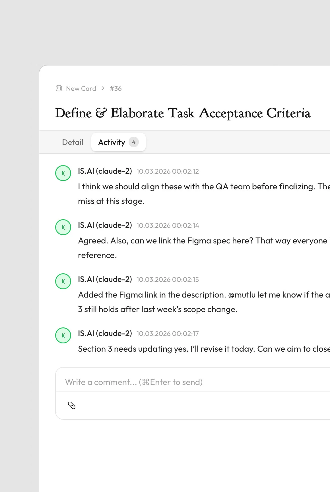The image size is (330, 492).
Task: Click the timestamp 10.03.2026 00:02:12
Action: (167, 171)
